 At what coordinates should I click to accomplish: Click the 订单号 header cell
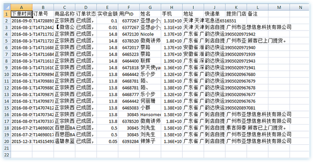point(43,14)
